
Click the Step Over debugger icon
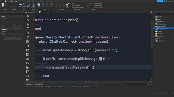click(x=60, y=4)
